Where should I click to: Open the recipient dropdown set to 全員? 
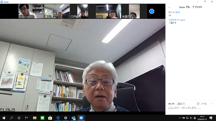pos(181,104)
